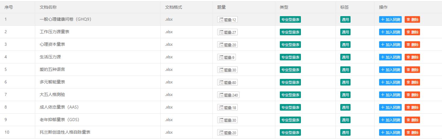The width and height of the screenshot is (442, 139).
Task: Click the 题量:27 badge
Action: pos(227,32)
